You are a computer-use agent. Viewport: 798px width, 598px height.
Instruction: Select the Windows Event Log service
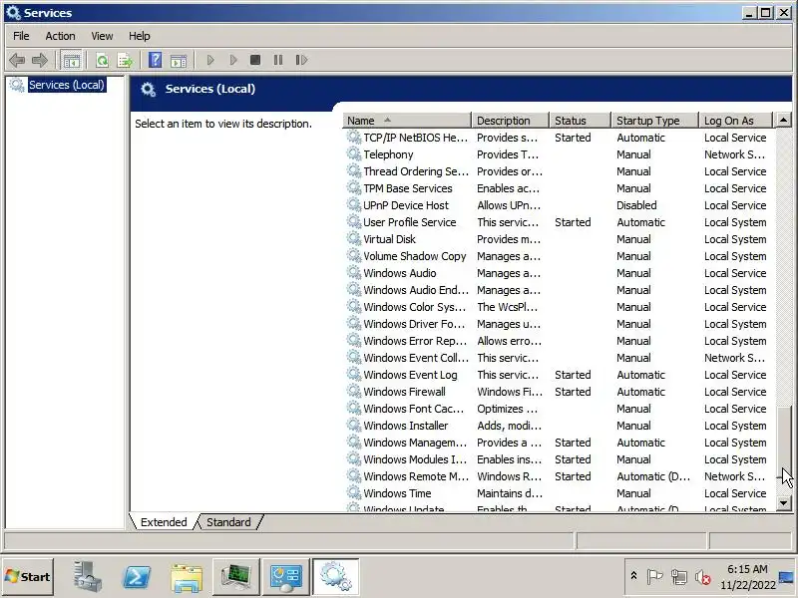pyautogui.click(x=558, y=375)
